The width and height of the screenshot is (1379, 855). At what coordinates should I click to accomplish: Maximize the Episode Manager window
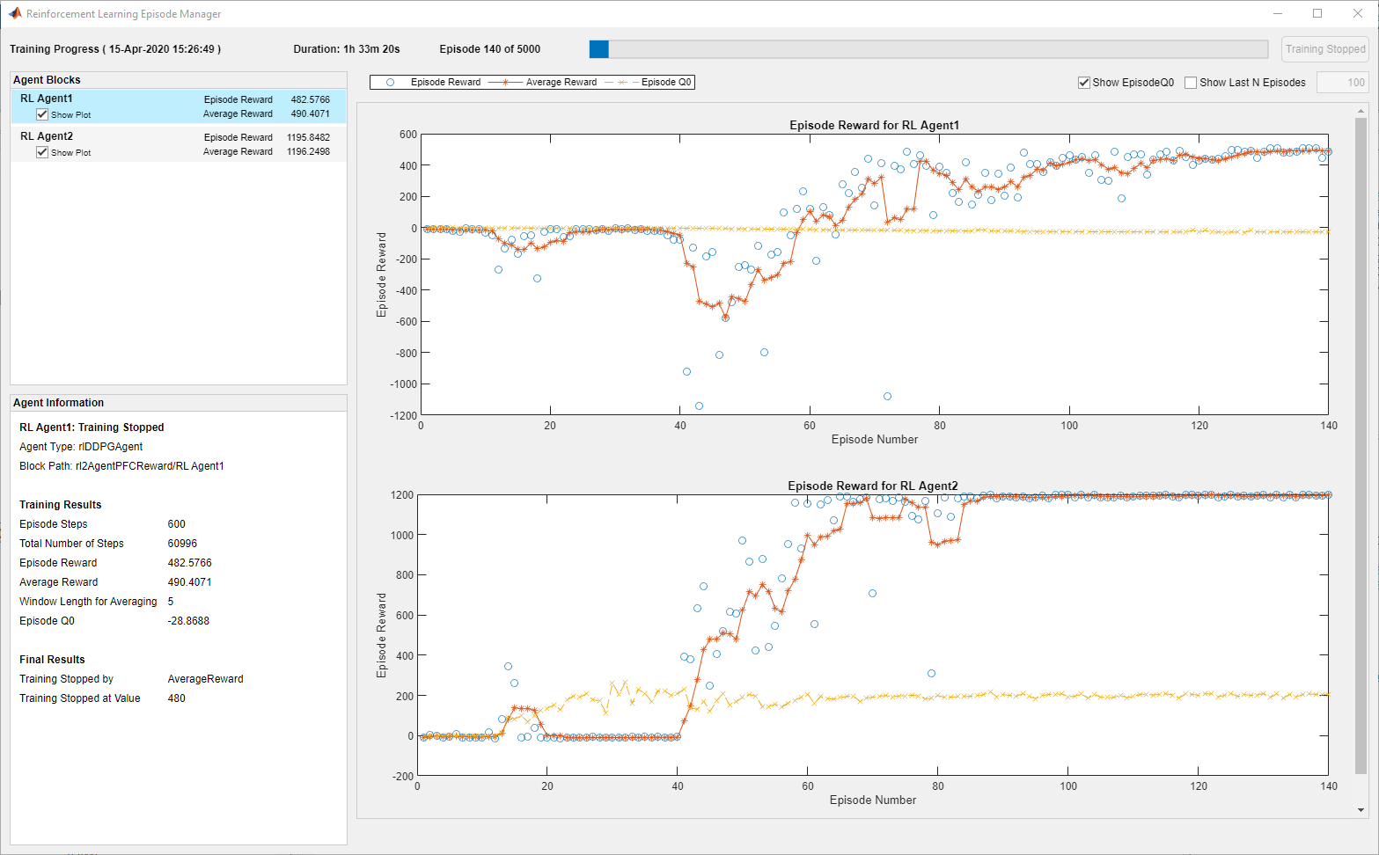coord(1317,13)
